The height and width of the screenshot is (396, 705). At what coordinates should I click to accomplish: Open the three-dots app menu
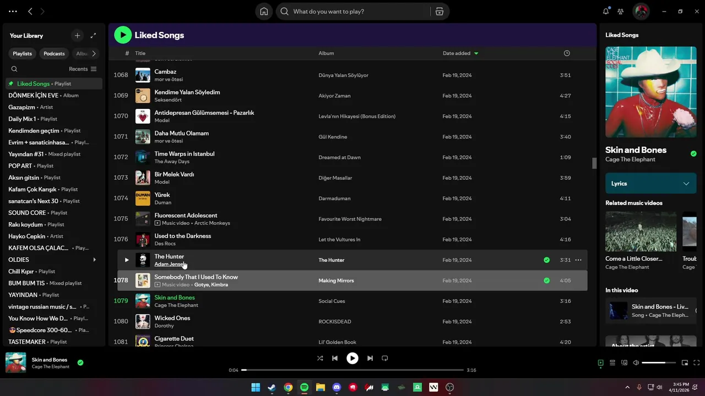click(13, 11)
